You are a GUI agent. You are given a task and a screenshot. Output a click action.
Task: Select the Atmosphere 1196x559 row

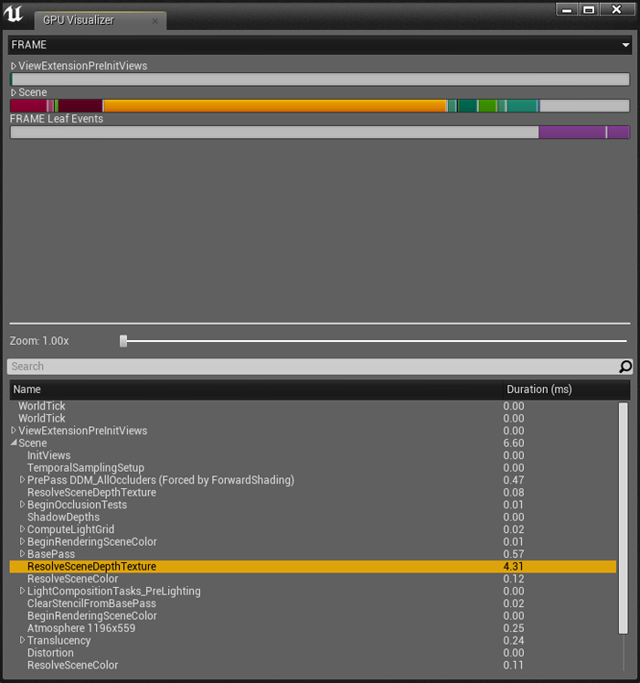[313, 628]
